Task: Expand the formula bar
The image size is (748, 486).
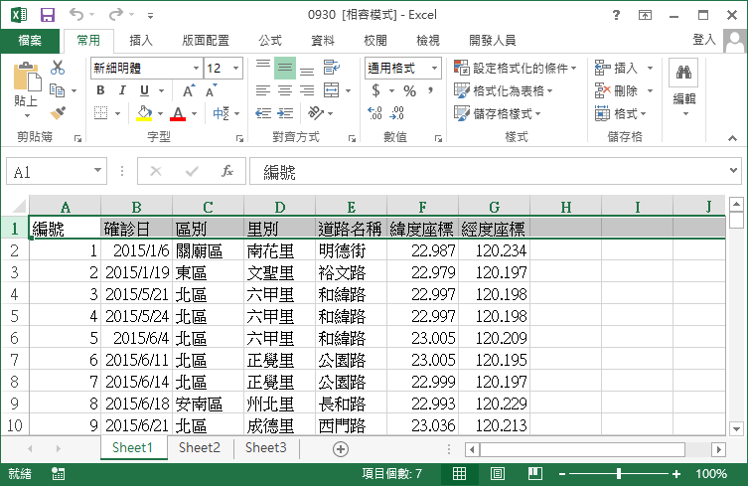Action: 734,170
